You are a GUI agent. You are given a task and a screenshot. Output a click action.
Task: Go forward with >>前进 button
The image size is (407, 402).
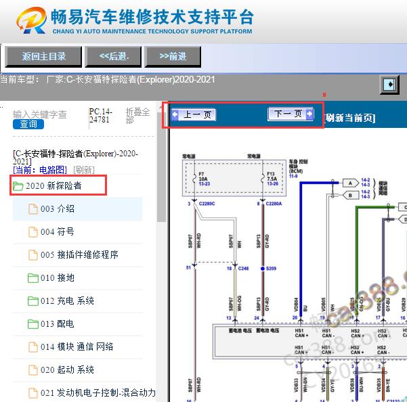(x=173, y=57)
